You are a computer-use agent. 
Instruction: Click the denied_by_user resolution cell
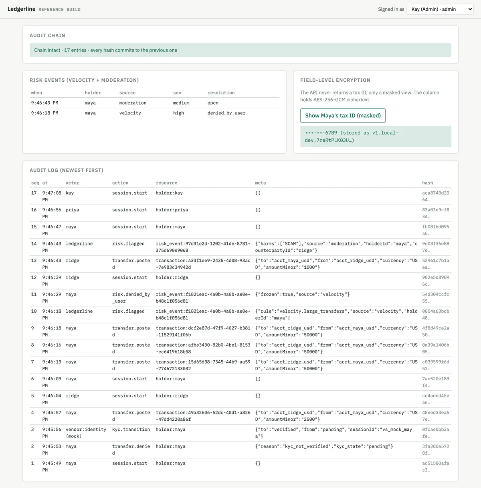click(x=226, y=113)
